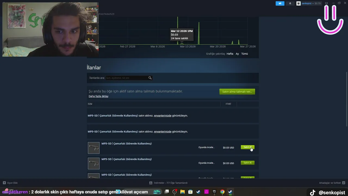The height and width of the screenshot is (196, 348).
Task: Open wallet balance $0.70
Action: [x=318, y=3]
